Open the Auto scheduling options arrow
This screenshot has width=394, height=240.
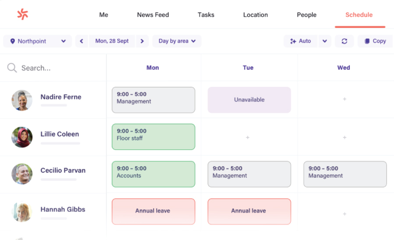(x=324, y=41)
